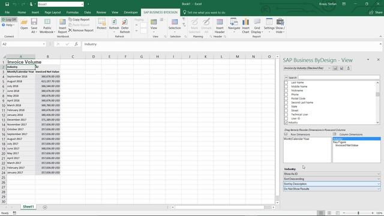The width and height of the screenshot is (384, 216).
Task: Select Key Figure in Column Dimensions
Action: (340, 142)
